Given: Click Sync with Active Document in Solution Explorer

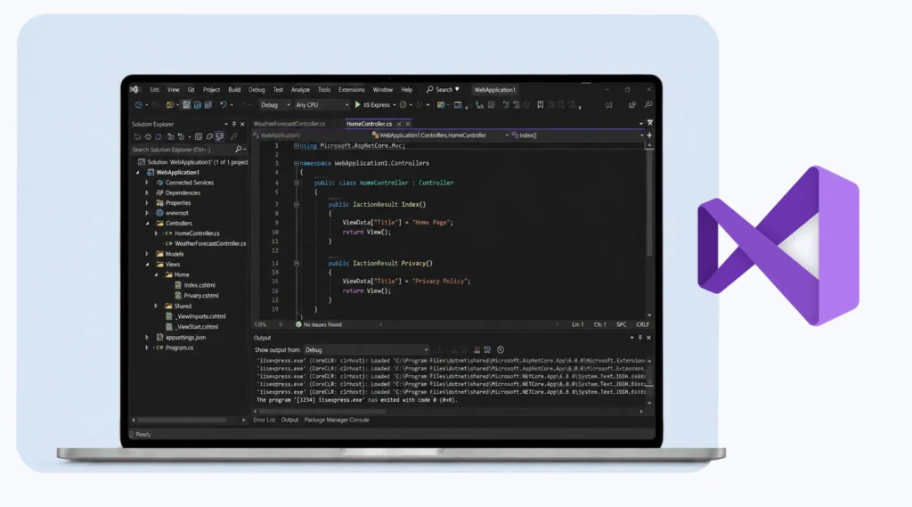Looking at the screenshot, I should click(171, 137).
